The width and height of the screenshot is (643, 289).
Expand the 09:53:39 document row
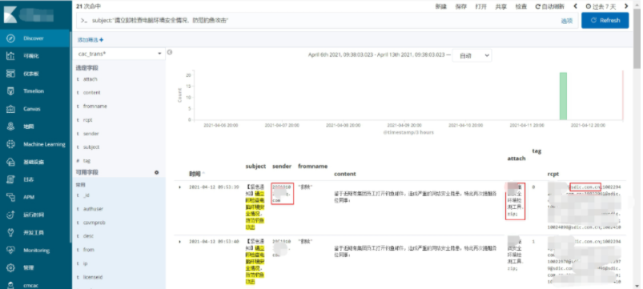click(179, 187)
